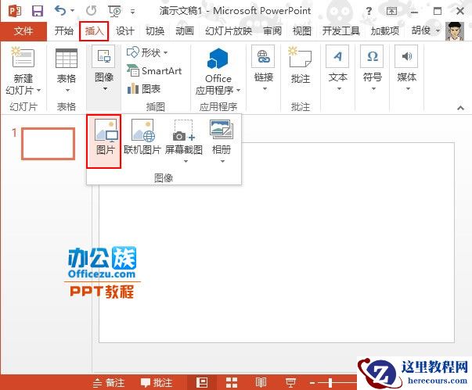Toggle the 备注 notes pane in status bar

point(109,383)
